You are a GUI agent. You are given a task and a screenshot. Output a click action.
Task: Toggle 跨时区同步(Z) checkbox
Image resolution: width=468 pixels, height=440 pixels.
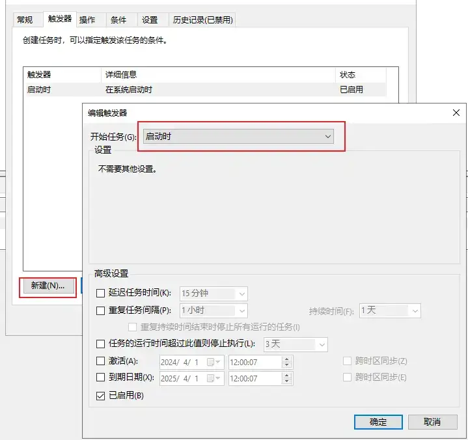coord(347,361)
